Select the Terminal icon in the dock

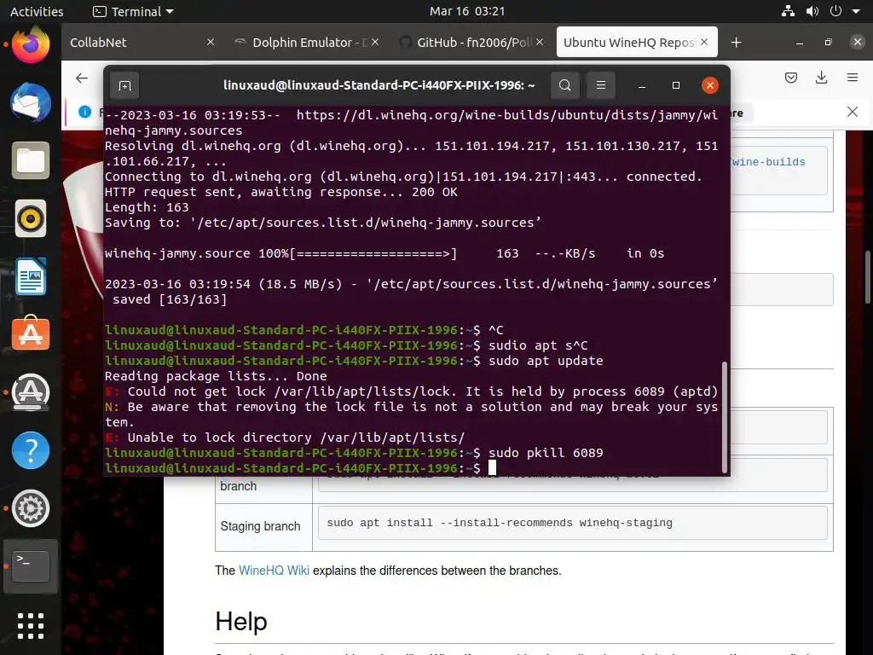pyautogui.click(x=31, y=566)
